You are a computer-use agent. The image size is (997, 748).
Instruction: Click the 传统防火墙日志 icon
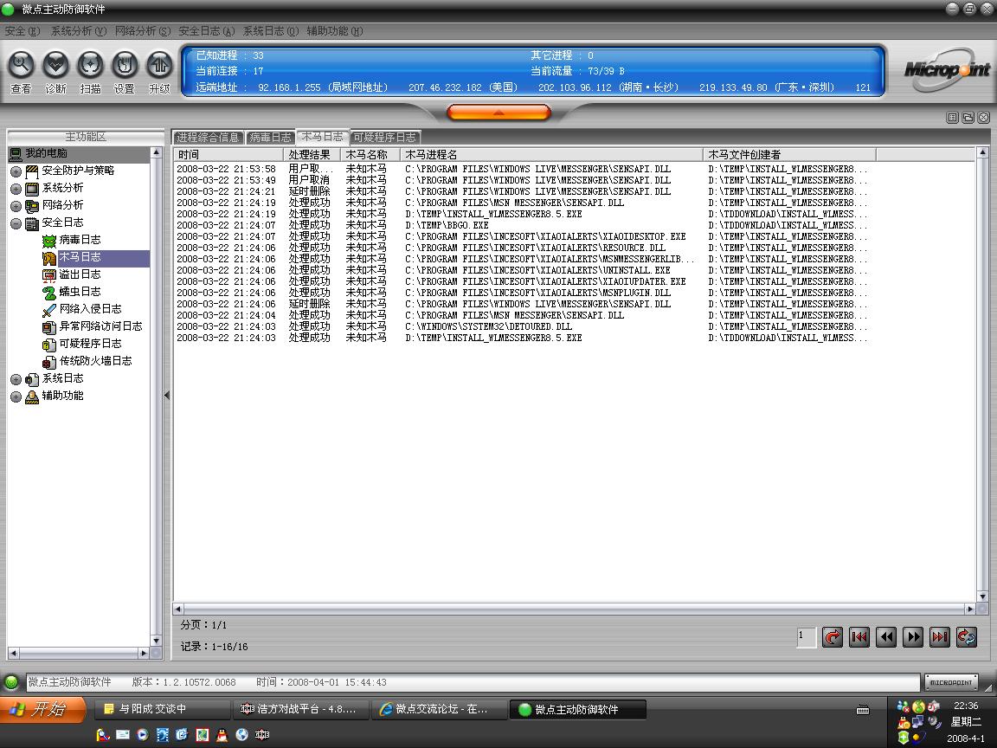(49, 361)
